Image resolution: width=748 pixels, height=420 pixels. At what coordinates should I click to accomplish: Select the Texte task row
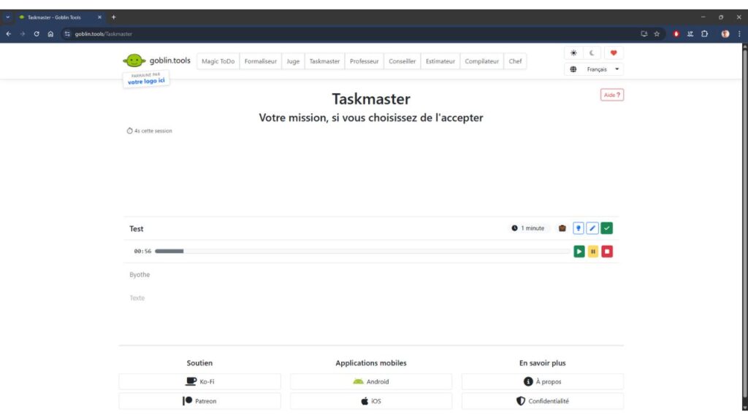click(371, 298)
